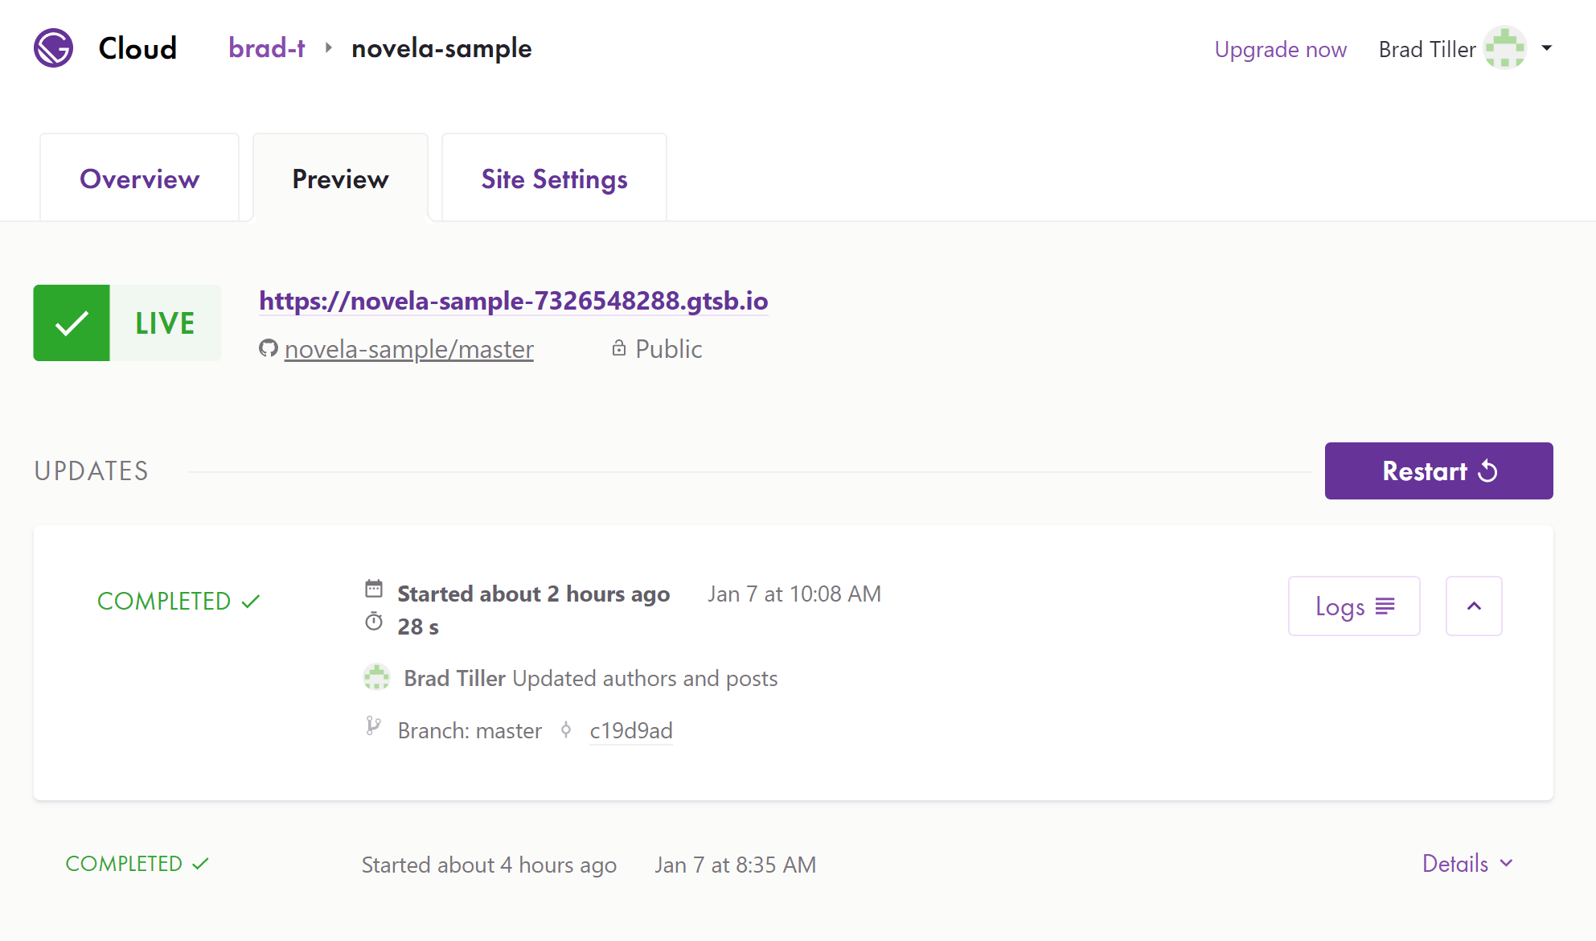1596x941 pixels.
Task: Click the stopwatch icon next to 28 s
Action: point(374,622)
